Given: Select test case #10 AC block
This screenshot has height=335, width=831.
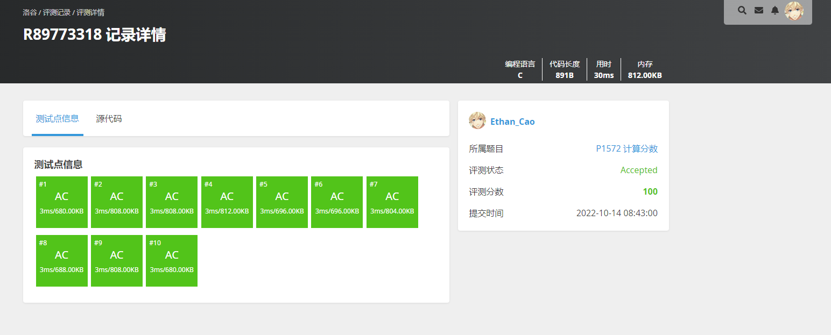Looking at the screenshot, I should (x=172, y=261).
